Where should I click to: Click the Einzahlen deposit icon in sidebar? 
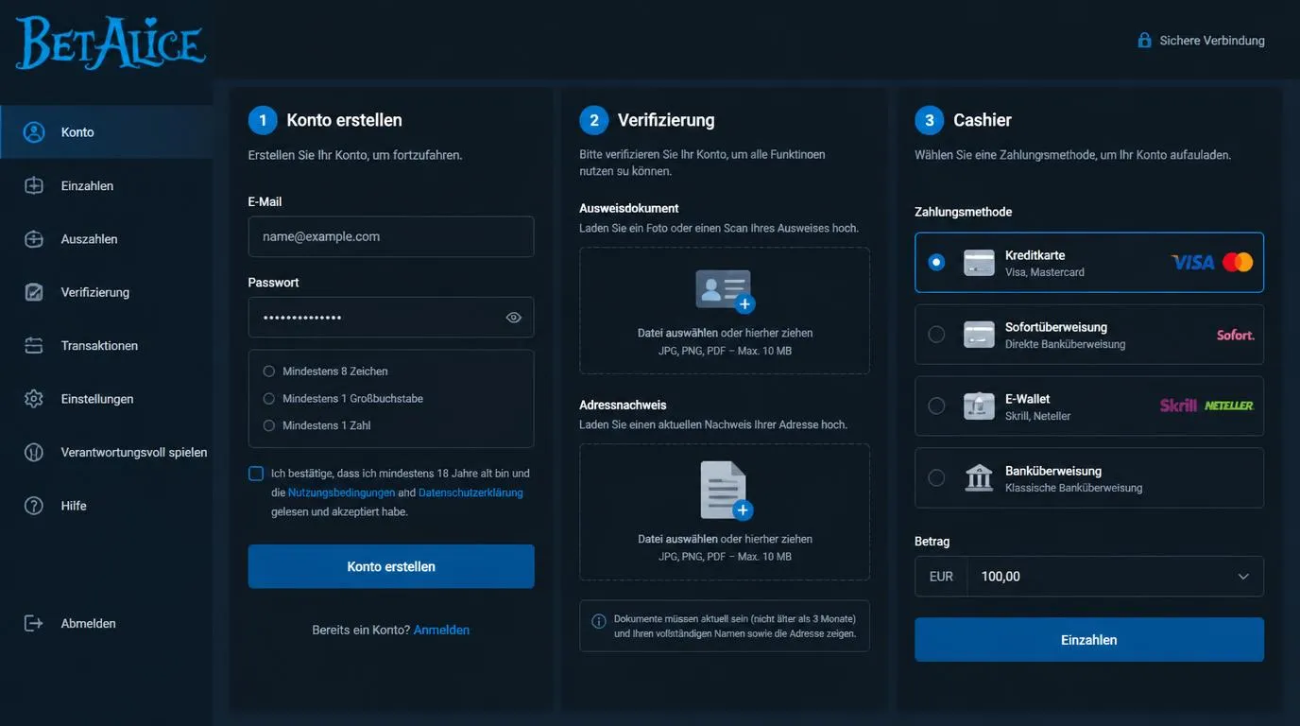tap(34, 186)
